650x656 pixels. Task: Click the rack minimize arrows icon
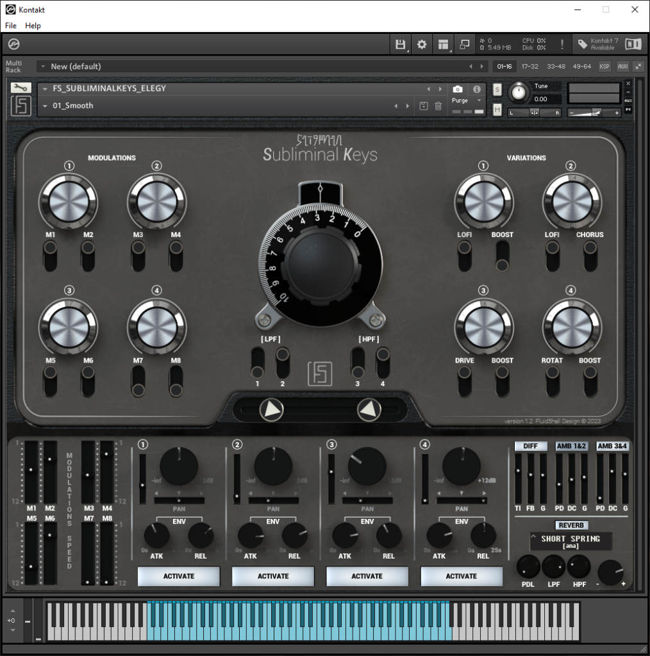tap(638, 66)
